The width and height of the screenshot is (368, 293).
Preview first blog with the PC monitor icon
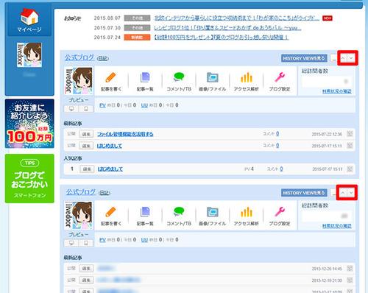click(x=71, y=108)
